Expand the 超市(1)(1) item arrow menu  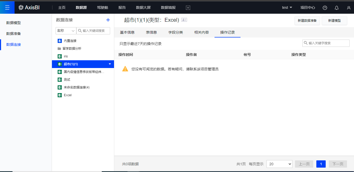110,64
